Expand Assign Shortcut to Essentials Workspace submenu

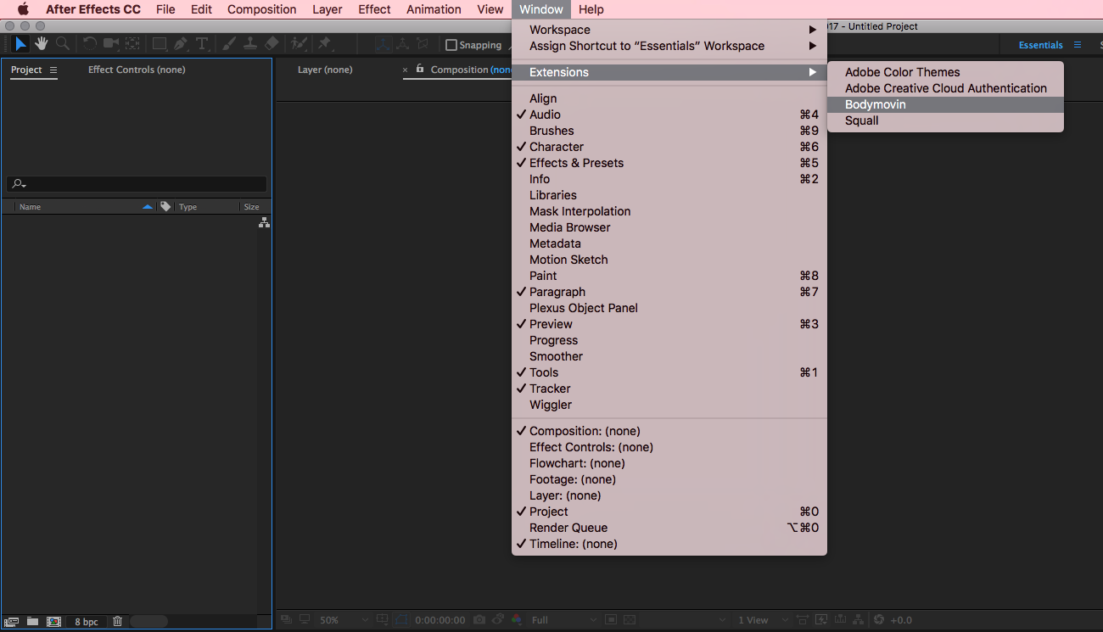point(669,46)
